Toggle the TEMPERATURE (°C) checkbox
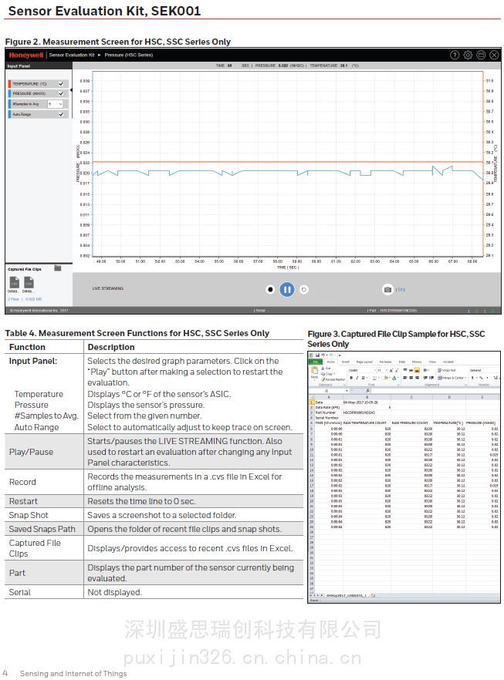The width and height of the screenshot is (504, 680). click(61, 84)
